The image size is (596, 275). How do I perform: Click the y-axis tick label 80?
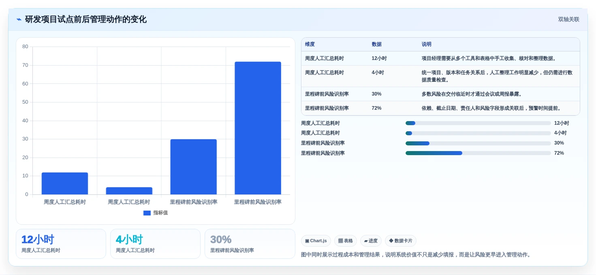[25, 47]
